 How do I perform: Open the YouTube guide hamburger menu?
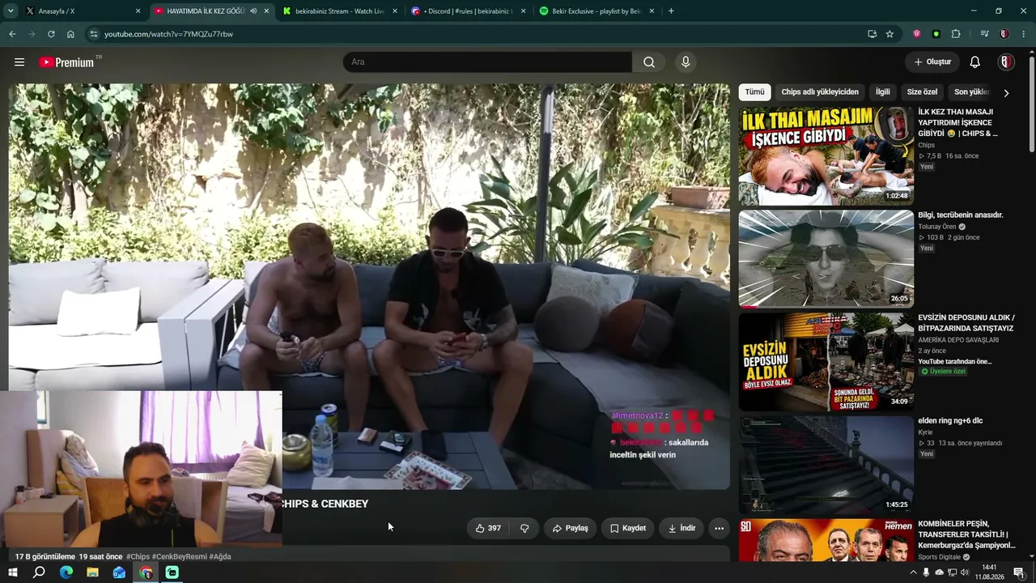[19, 62]
